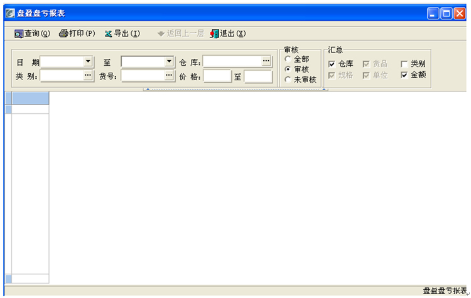Open the 类别 category browse ellipsis button
Screen dimensions: 471x298
[88, 75]
